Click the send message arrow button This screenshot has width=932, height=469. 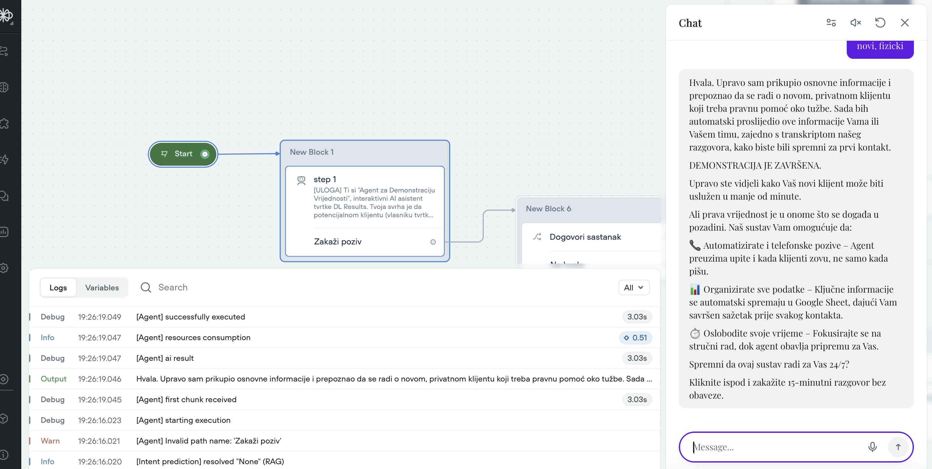click(x=898, y=447)
